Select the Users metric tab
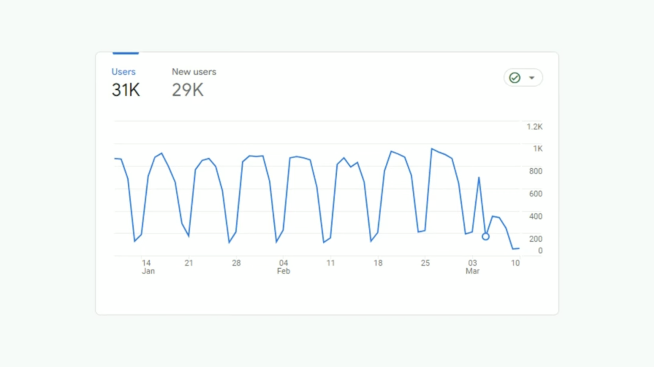Image resolution: width=654 pixels, height=367 pixels. click(124, 72)
